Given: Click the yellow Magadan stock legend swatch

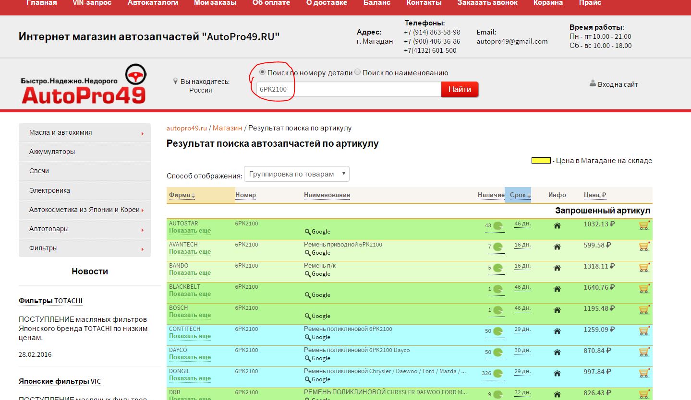Looking at the screenshot, I should pyautogui.click(x=541, y=161).
